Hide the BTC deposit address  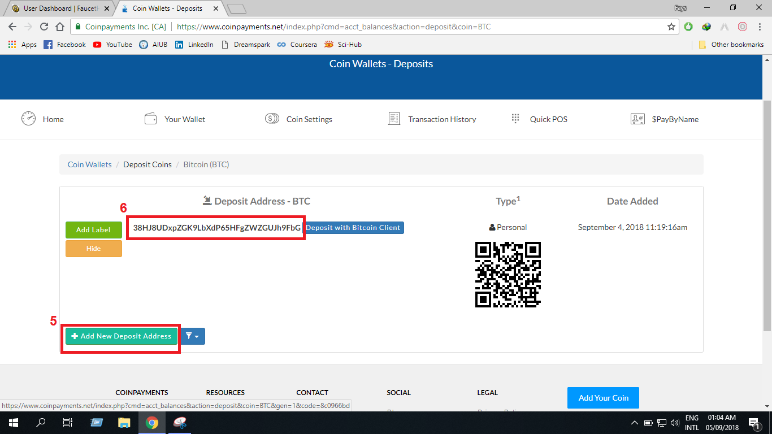click(93, 249)
